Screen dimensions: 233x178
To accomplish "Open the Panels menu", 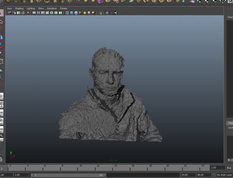I will point(63,8).
